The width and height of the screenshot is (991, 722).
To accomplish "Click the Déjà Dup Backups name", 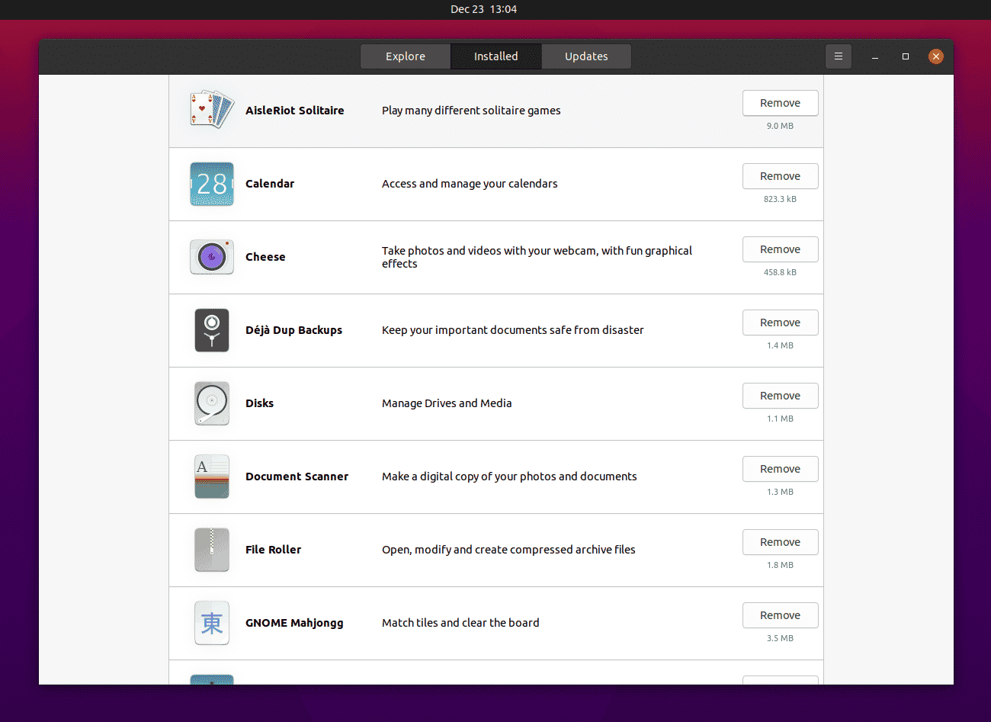I will pyautogui.click(x=293, y=330).
